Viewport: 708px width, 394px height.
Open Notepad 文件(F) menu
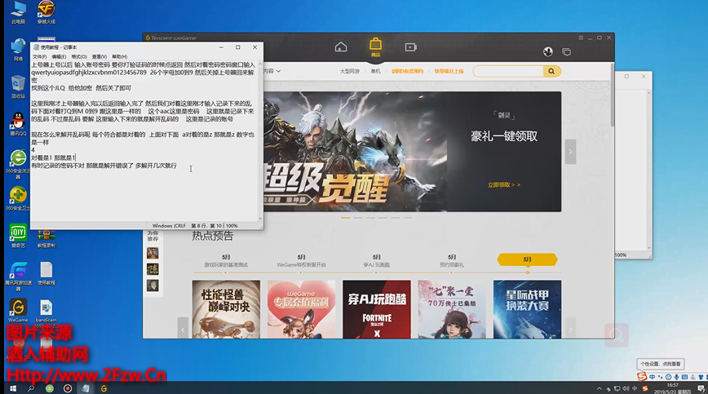pyautogui.click(x=39, y=56)
